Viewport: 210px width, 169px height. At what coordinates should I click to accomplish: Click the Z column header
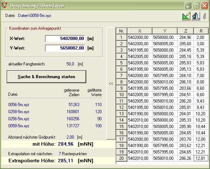click(186, 31)
